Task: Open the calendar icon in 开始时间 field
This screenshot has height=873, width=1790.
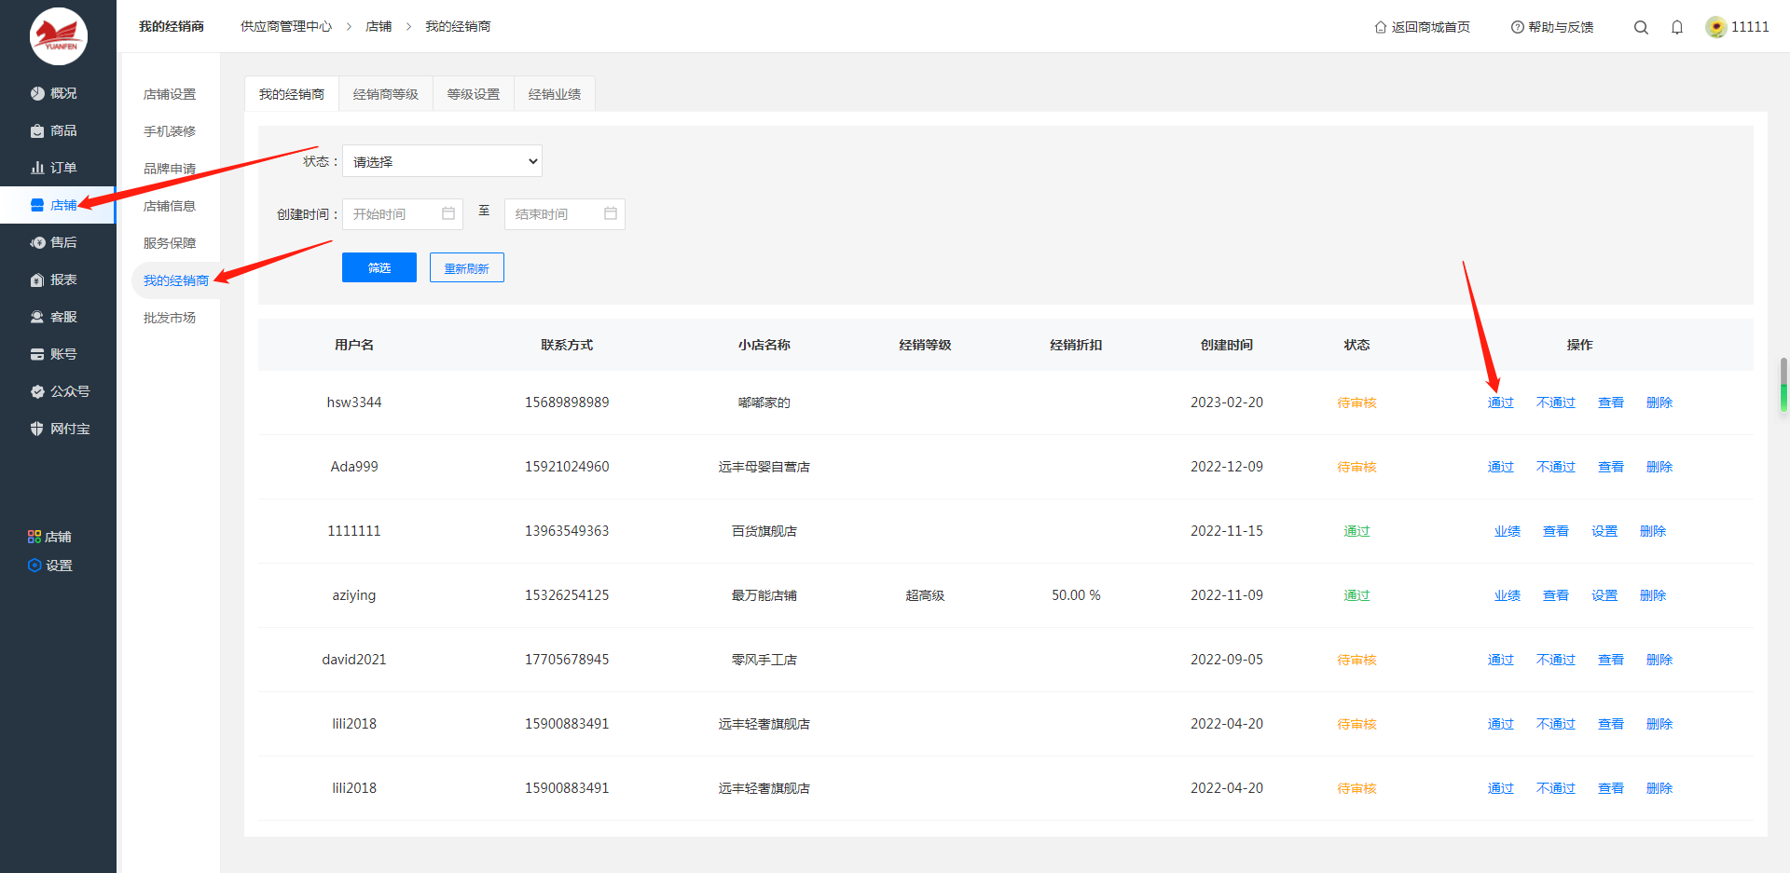Action: tap(448, 213)
